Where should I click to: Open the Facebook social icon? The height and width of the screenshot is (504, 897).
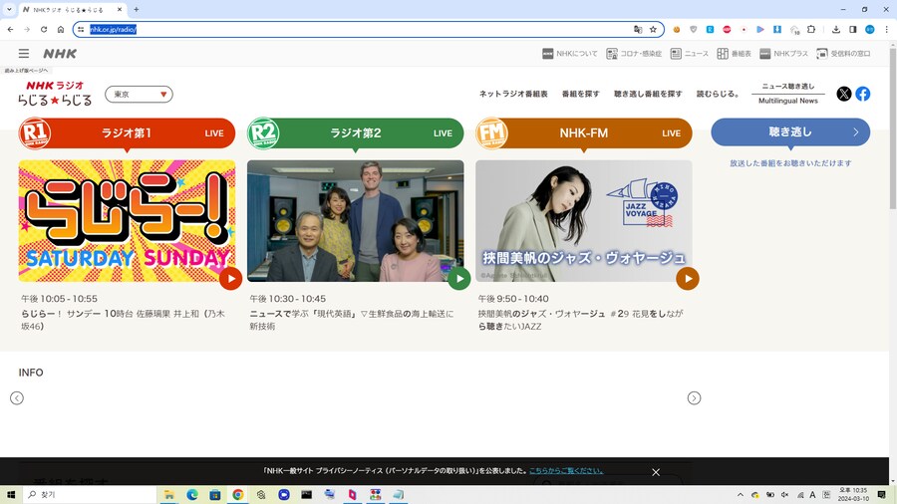(x=863, y=94)
